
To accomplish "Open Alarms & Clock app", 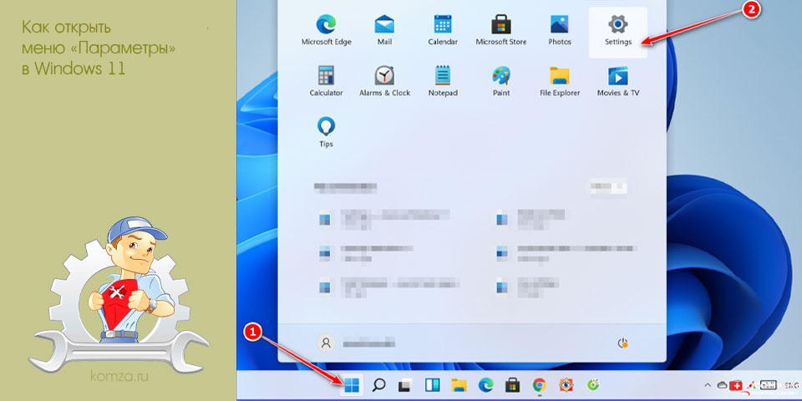I will [x=384, y=82].
